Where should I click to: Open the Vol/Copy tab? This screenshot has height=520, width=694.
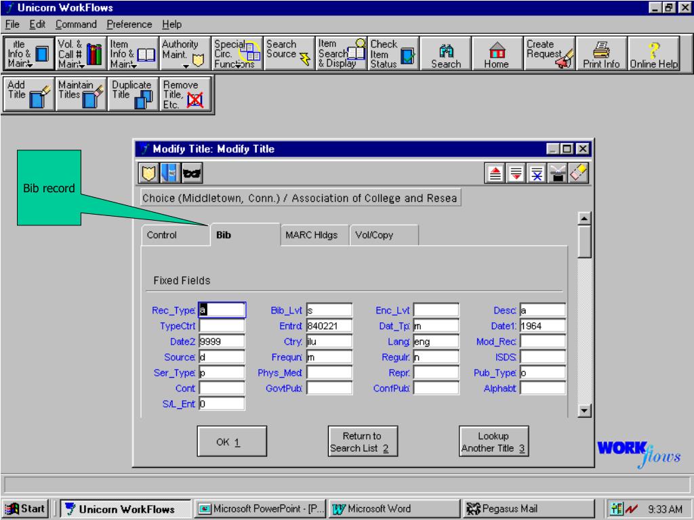click(384, 235)
